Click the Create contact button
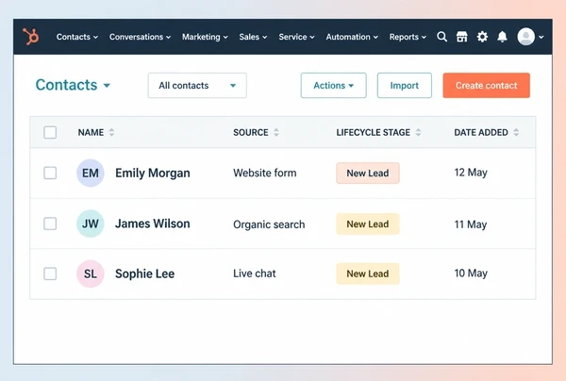This screenshot has height=381, width=566. coord(486,86)
